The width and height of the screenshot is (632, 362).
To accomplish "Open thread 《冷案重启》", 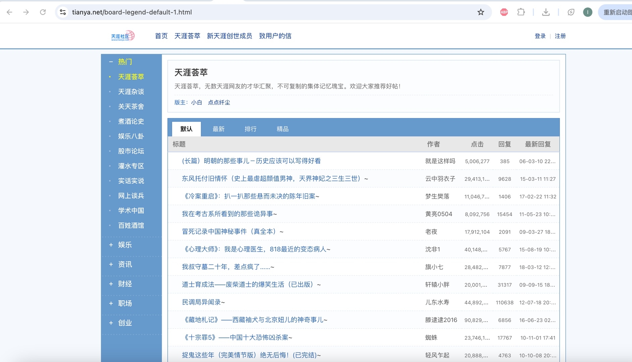I will click(250, 196).
